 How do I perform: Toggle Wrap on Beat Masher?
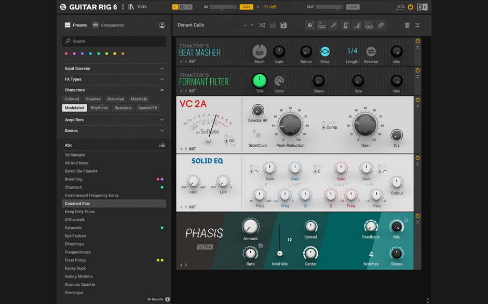click(325, 52)
